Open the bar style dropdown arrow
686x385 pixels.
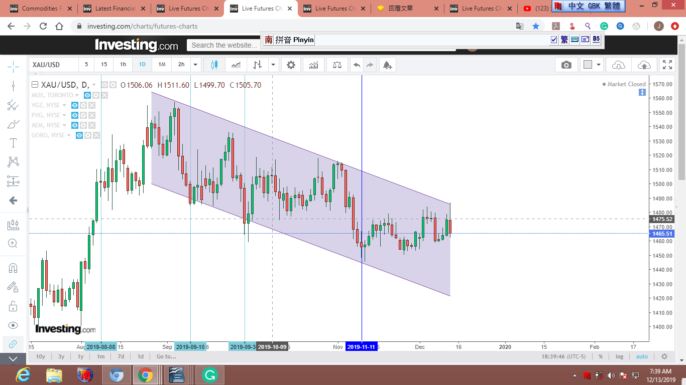(273, 65)
